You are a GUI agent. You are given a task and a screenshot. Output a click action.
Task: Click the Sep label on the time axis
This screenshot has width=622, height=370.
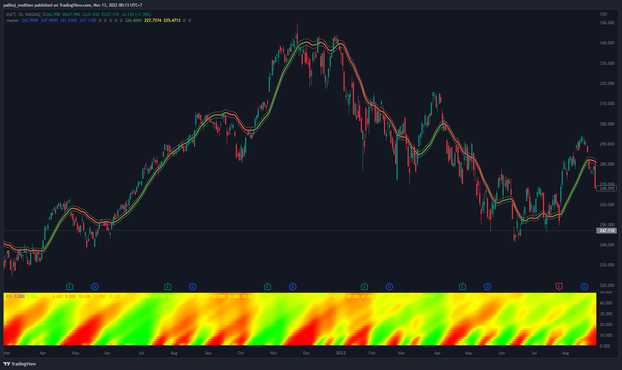click(208, 353)
